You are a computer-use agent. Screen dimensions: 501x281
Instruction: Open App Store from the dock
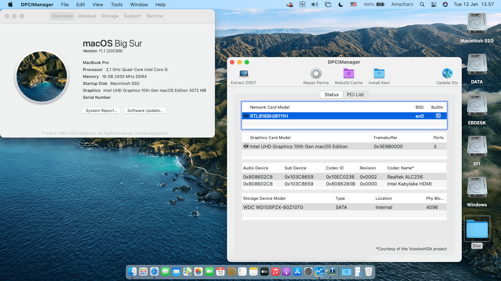point(297,271)
